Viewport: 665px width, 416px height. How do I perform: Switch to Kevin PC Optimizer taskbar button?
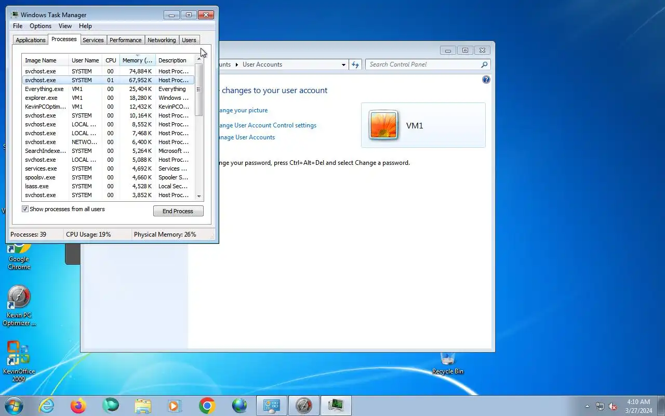[304, 406]
